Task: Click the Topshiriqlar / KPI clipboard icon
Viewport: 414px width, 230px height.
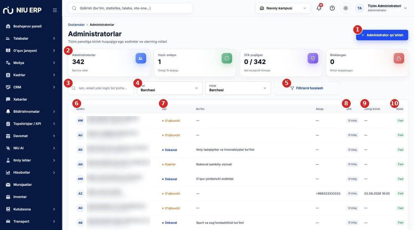Action: (8, 124)
